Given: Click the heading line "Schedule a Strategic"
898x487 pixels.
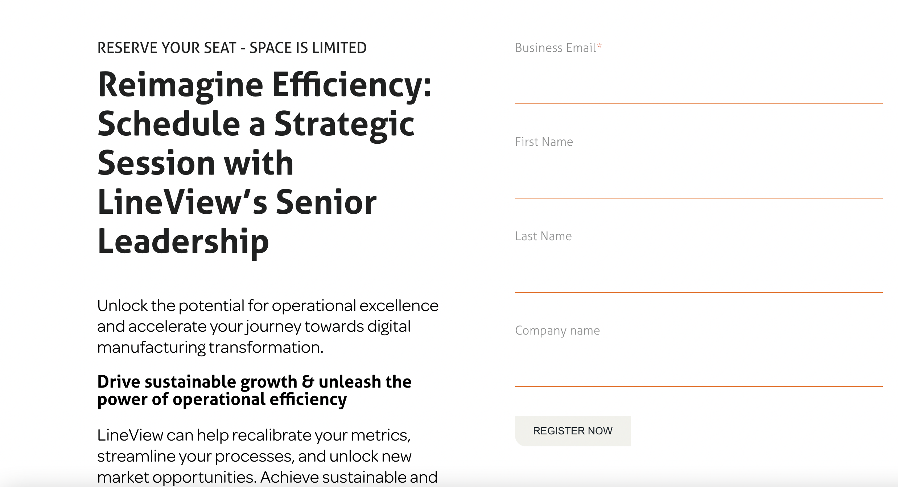Looking at the screenshot, I should [x=256, y=124].
